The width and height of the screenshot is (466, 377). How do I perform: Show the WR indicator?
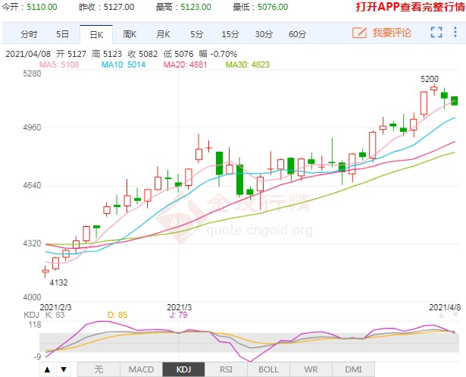[311, 369]
